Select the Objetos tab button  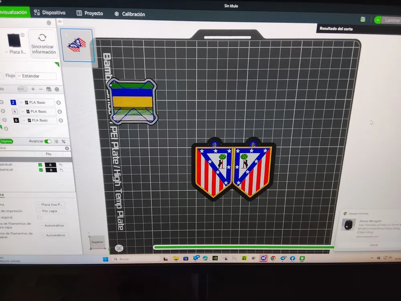pos(6,141)
